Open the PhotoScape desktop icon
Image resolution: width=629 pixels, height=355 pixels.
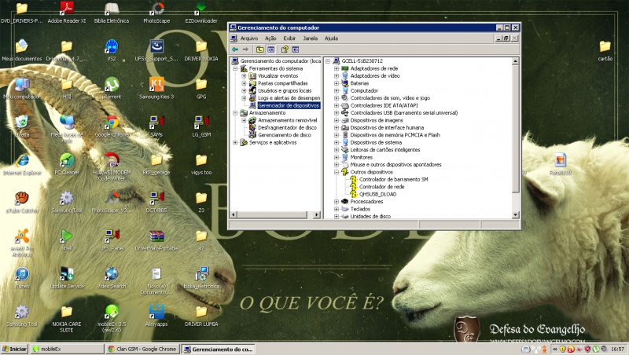coord(156,13)
